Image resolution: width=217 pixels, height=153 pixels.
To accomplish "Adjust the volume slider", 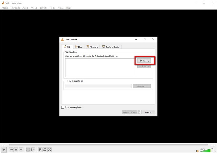I will (207, 150).
